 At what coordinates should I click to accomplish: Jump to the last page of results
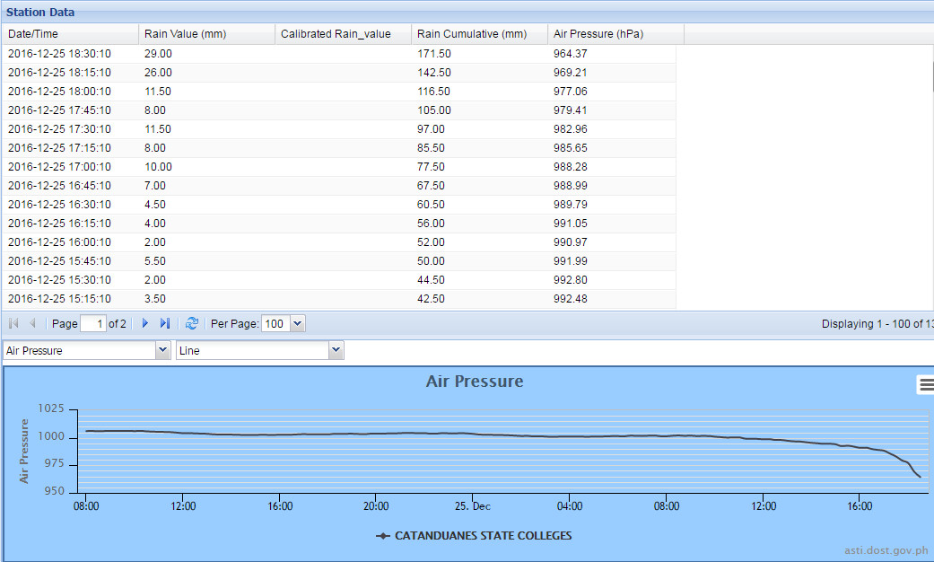(x=165, y=324)
